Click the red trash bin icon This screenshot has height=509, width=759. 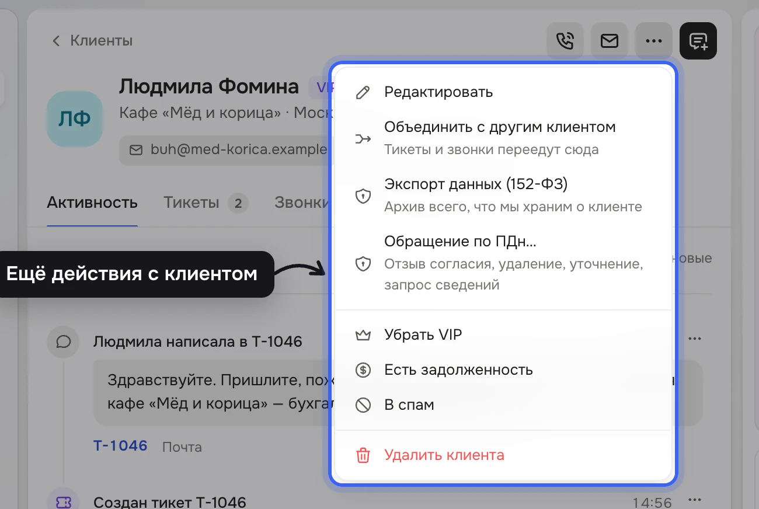pyautogui.click(x=363, y=455)
